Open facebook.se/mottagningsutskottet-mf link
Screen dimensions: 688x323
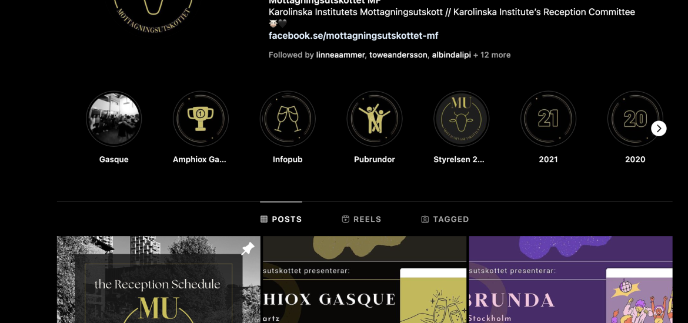[x=353, y=35]
